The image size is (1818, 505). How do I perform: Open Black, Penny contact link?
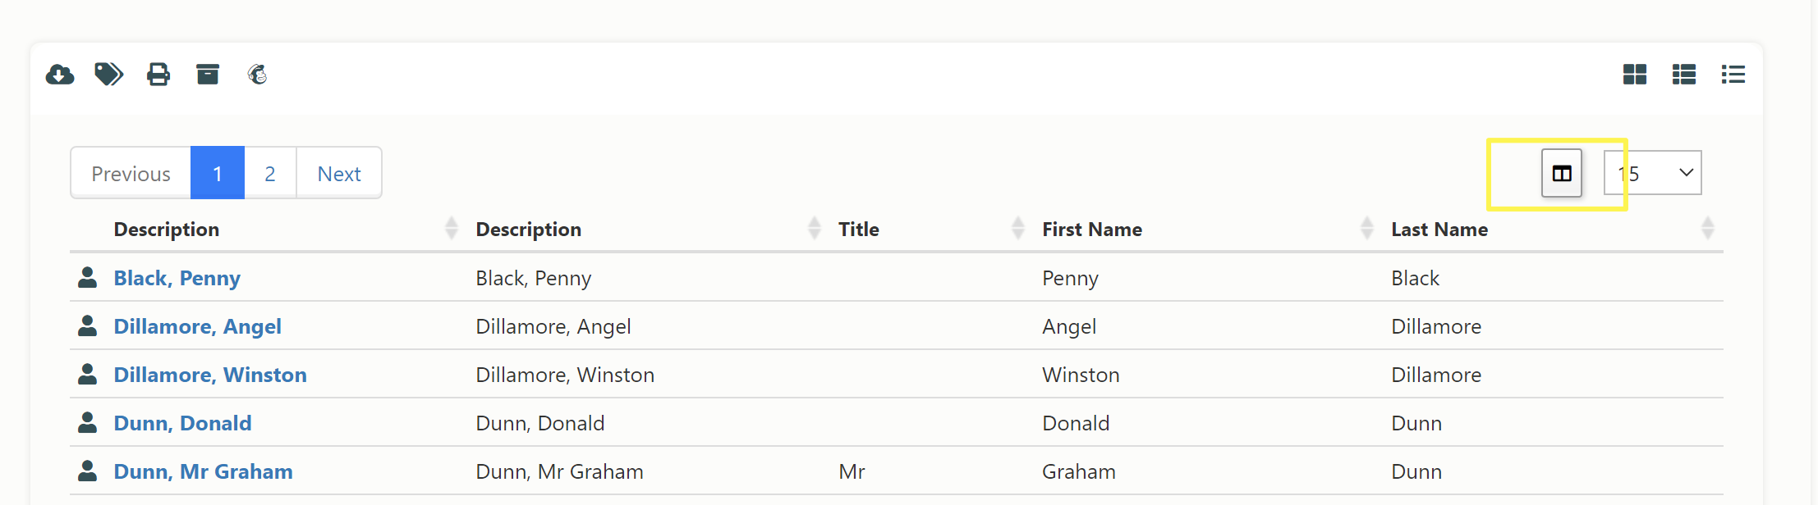[x=177, y=278]
